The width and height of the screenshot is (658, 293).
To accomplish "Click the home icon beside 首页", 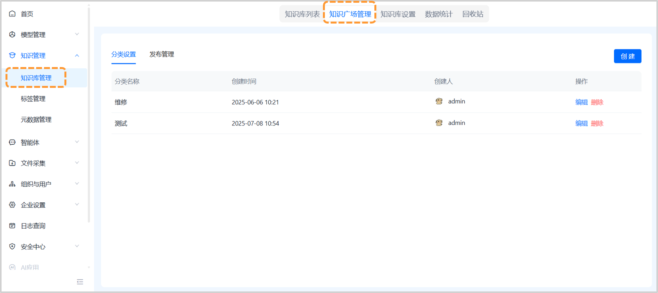I will coord(12,14).
